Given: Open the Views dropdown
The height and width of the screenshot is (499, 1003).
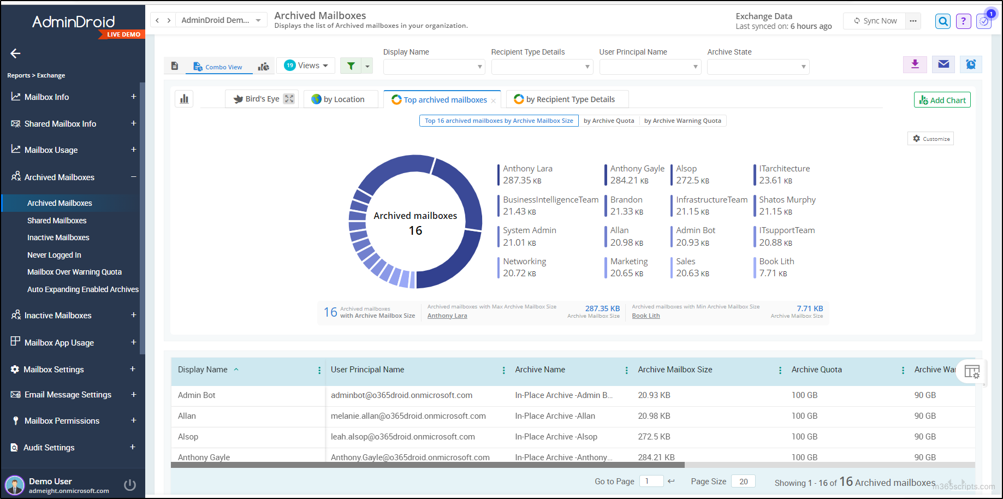Looking at the screenshot, I should (306, 65).
